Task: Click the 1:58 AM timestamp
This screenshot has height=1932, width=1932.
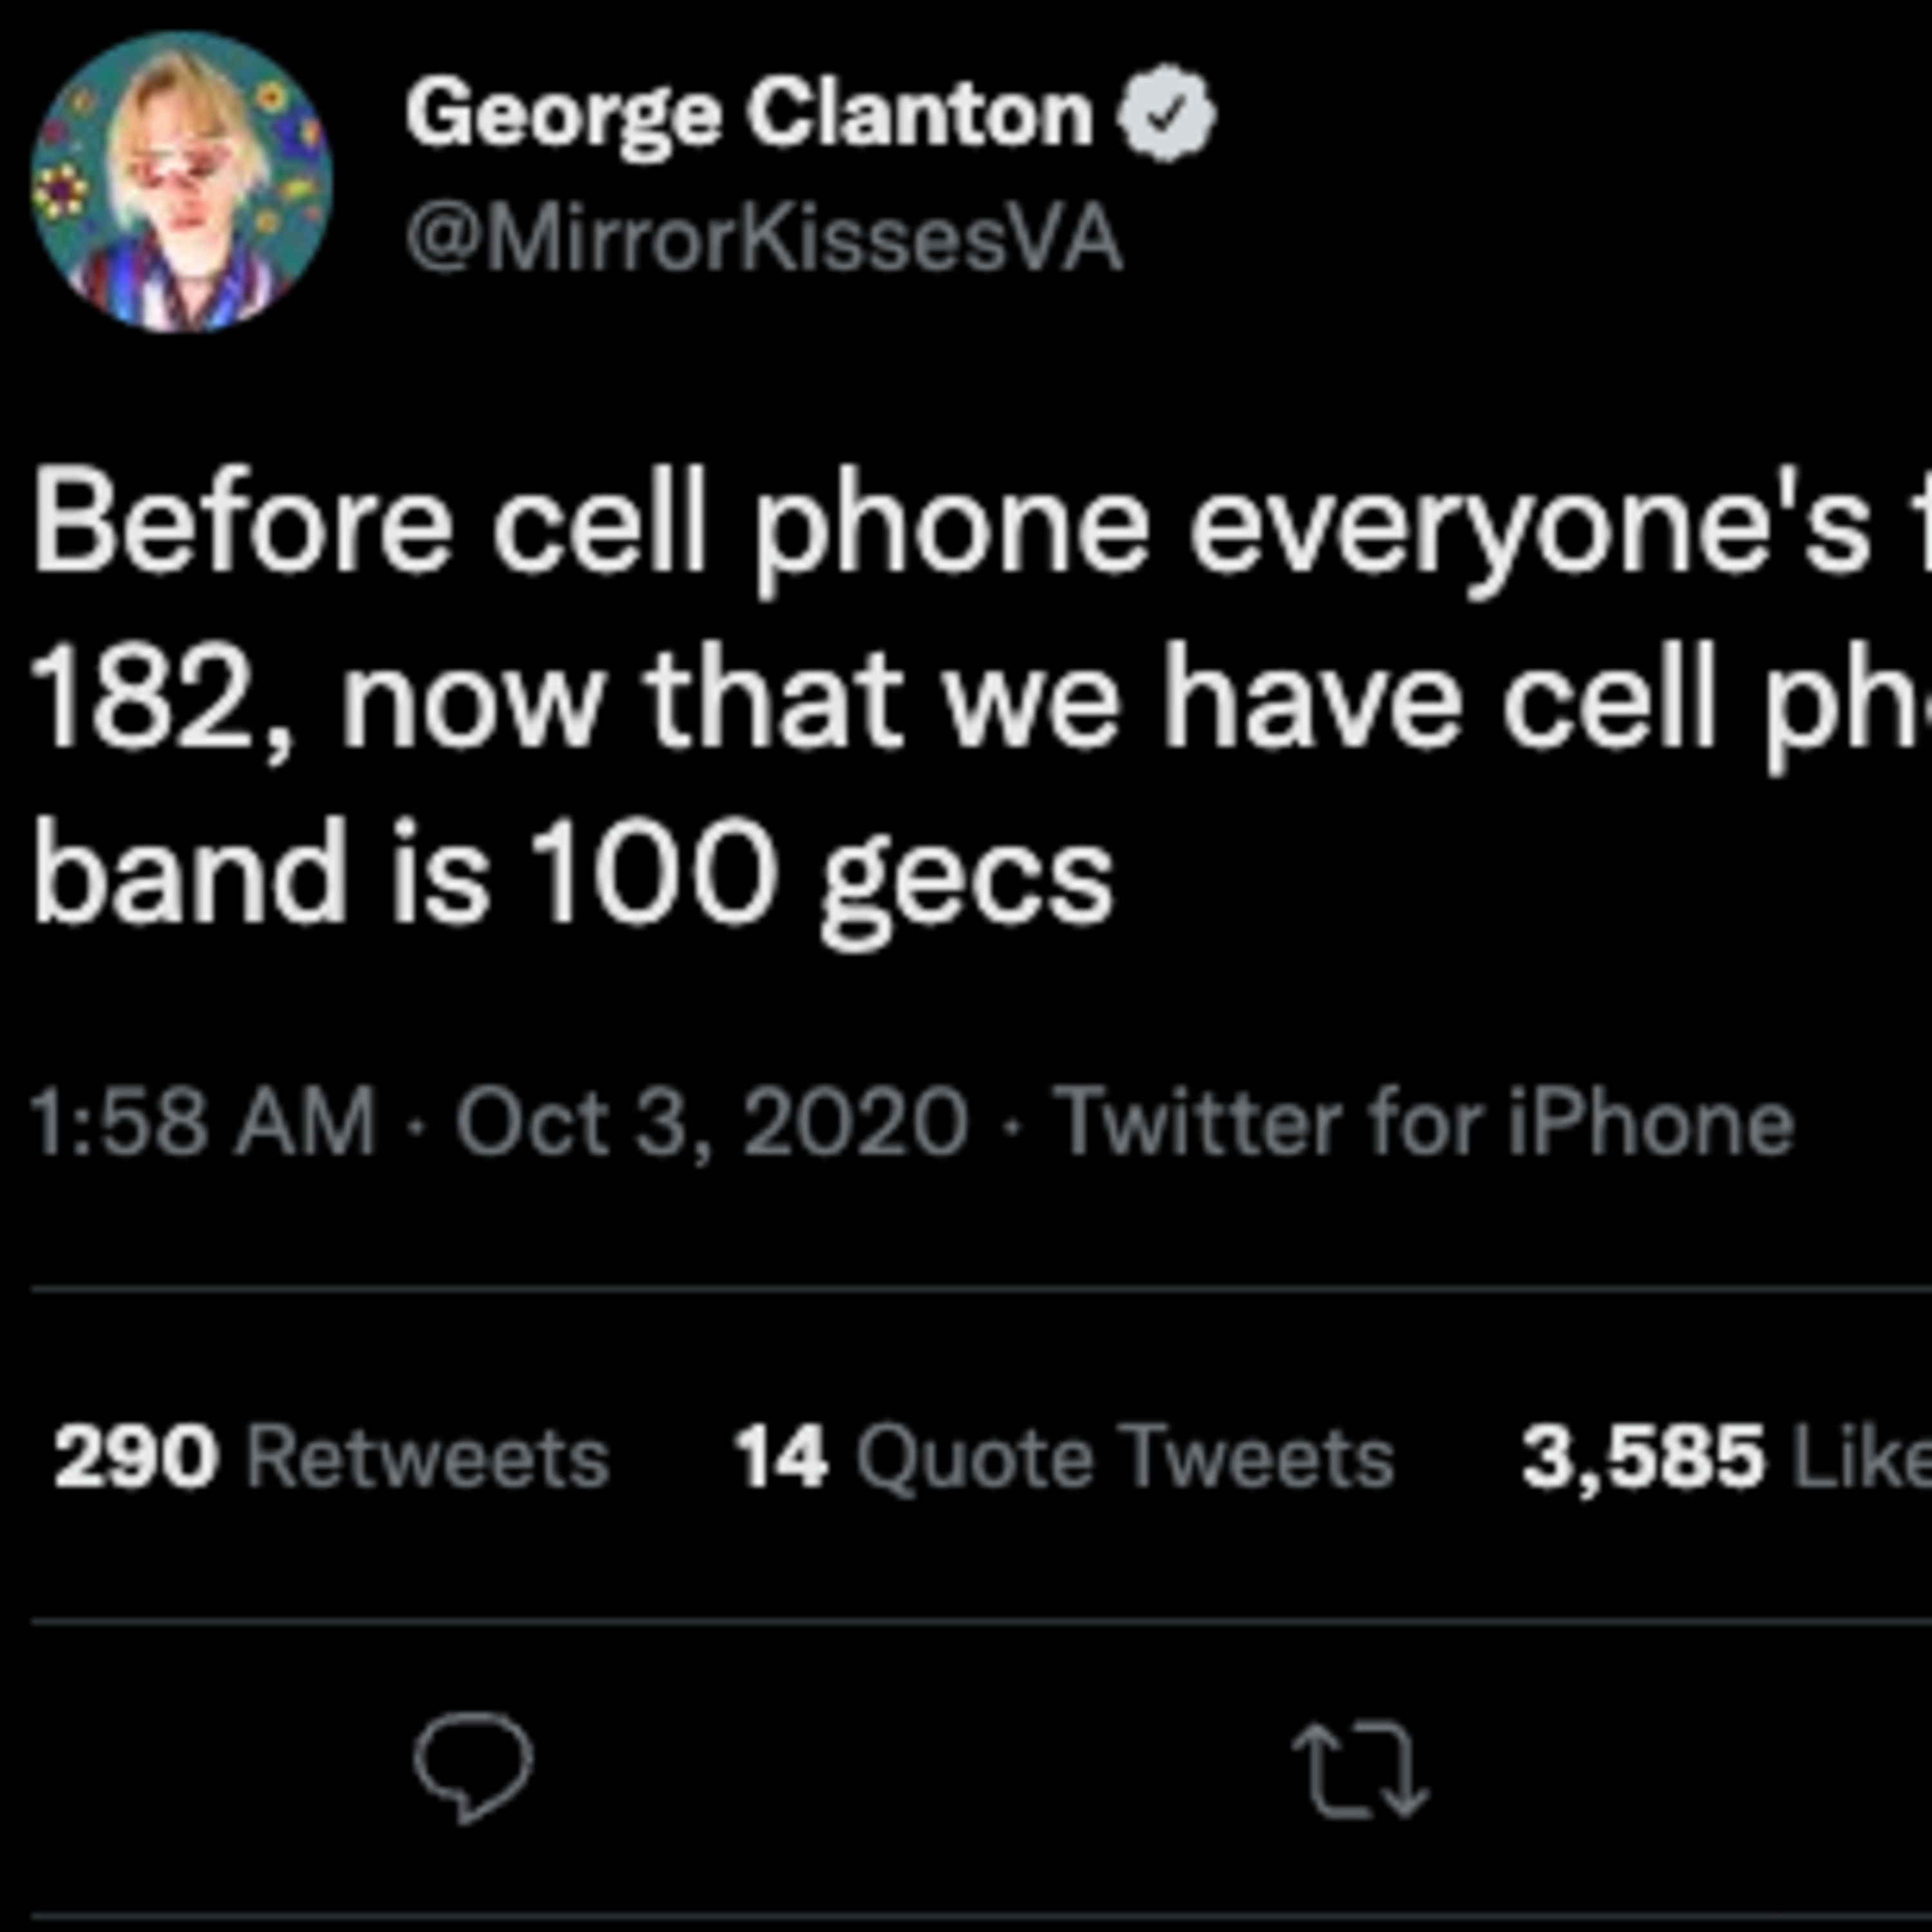Action: pyautogui.click(x=203, y=1123)
